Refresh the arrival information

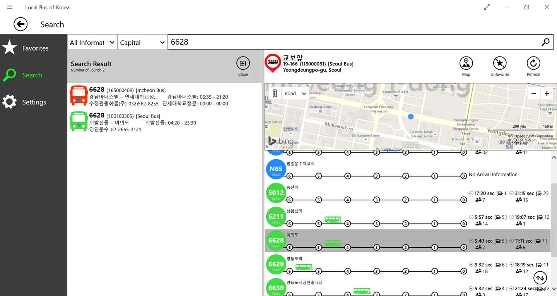point(533,66)
